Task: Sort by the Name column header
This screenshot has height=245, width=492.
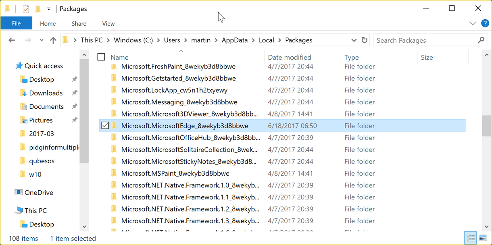Action: click(x=119, y=57)
